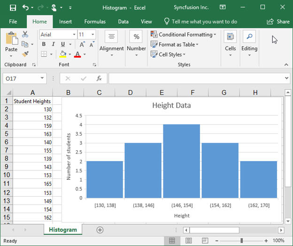
Task: Click the Cut scissors icon
Action: click(25, 35)
